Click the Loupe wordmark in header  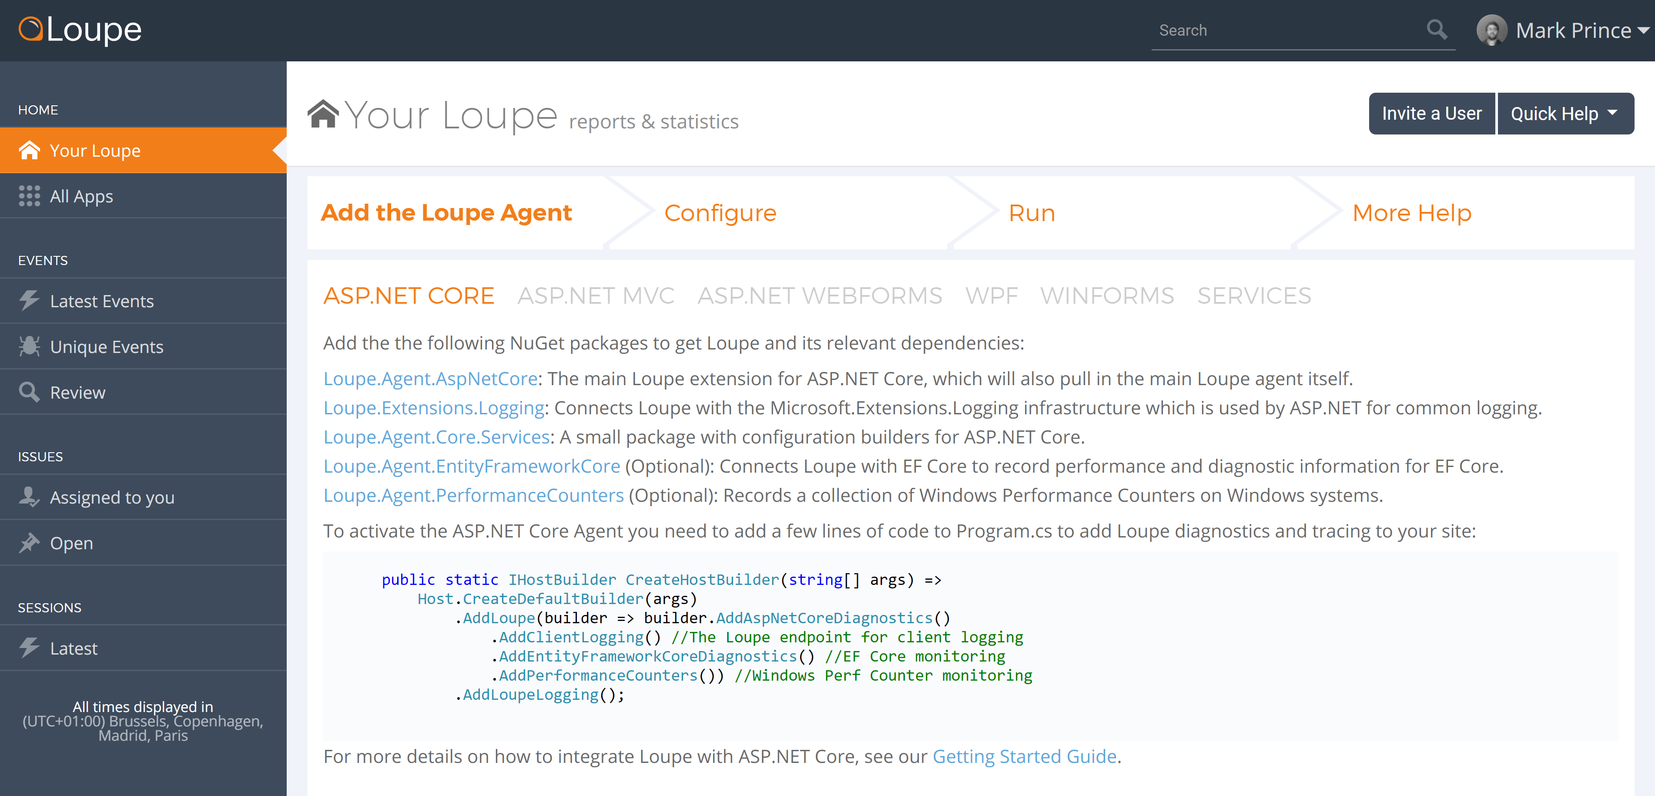[94, 30]
